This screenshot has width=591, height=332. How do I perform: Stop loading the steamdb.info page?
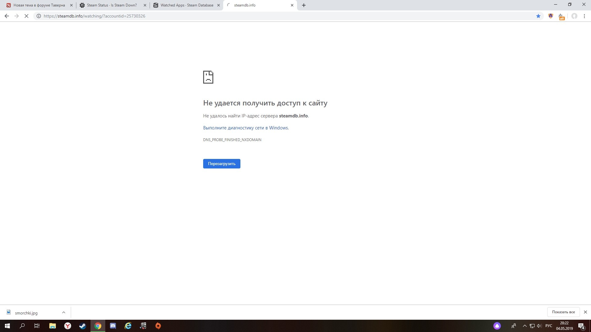pyautogui.click(x=26, y=16)
